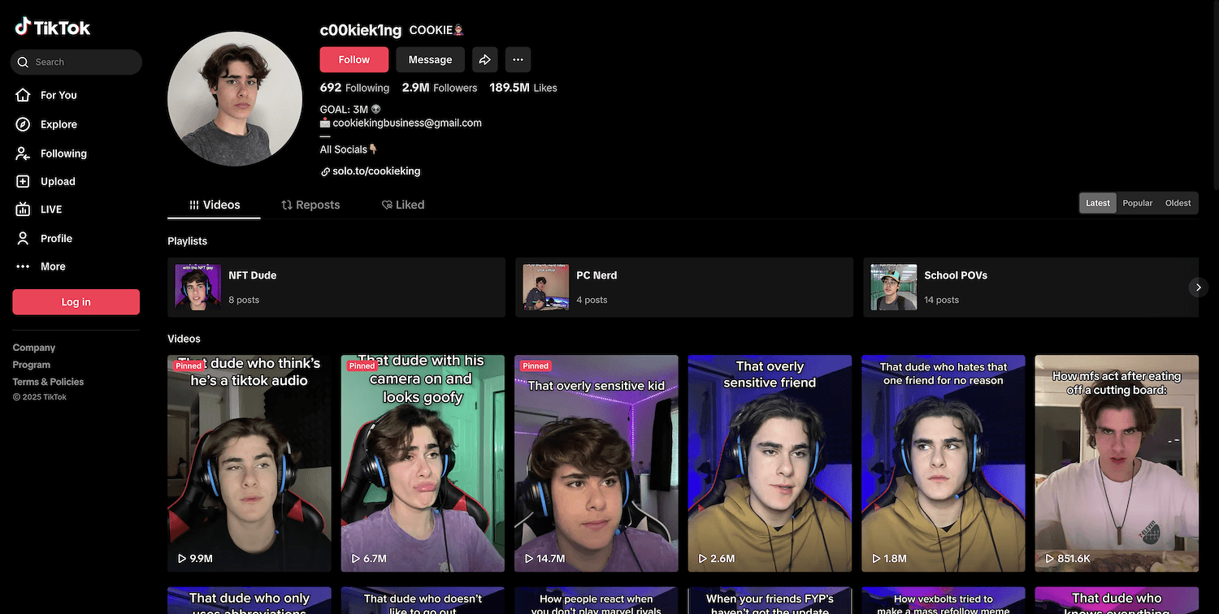This screenshot has width=1219, height=614.
Task: Expand the Company footer section
Action: [34, 348]
